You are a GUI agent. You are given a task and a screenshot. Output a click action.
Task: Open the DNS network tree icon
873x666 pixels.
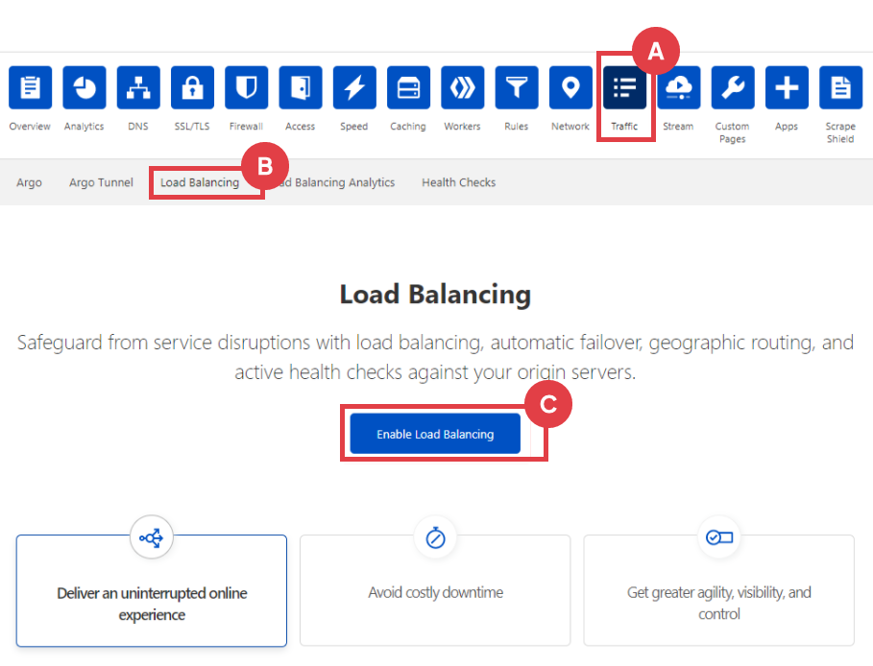tap(138, 88)
